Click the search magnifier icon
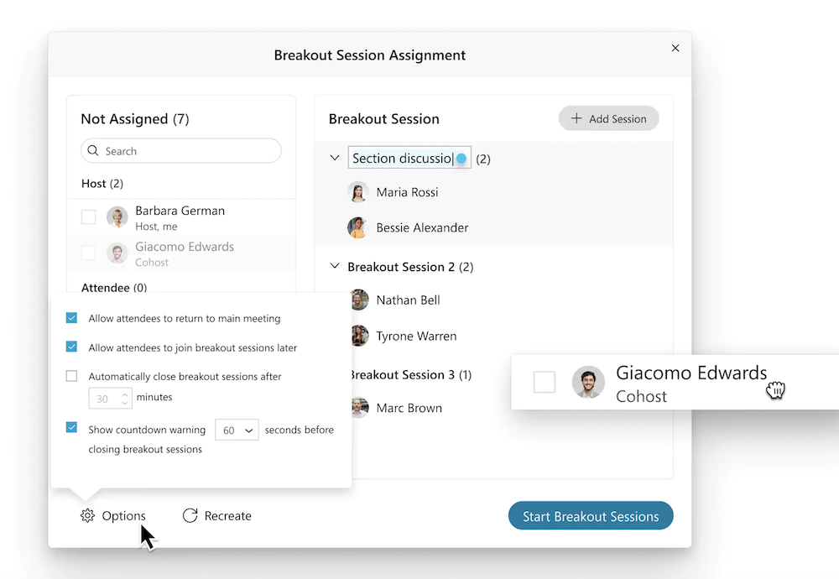Screen dimensions: 839x579 (x=93, y=152)
